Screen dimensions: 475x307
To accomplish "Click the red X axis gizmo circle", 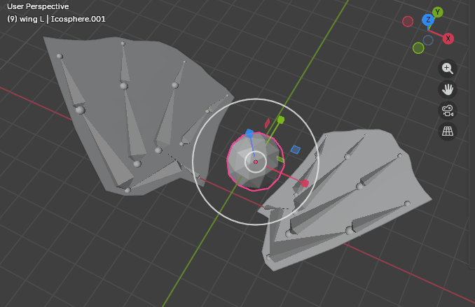I will [x=448, y=38].
